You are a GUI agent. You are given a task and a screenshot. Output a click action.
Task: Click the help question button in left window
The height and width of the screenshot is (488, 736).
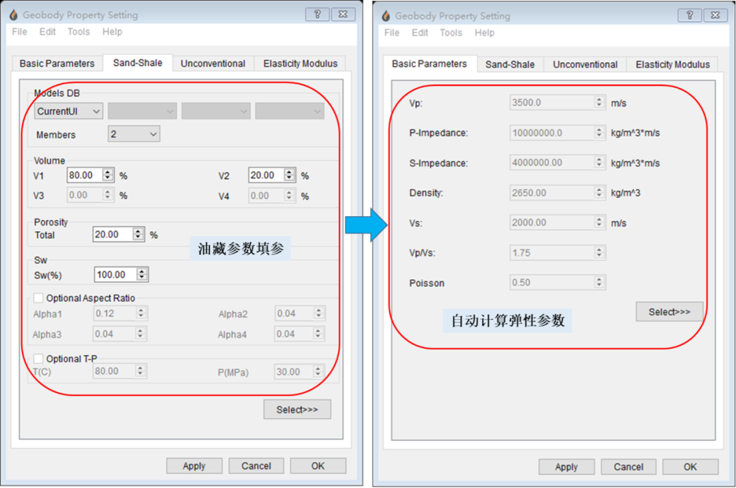coord(318,14)
